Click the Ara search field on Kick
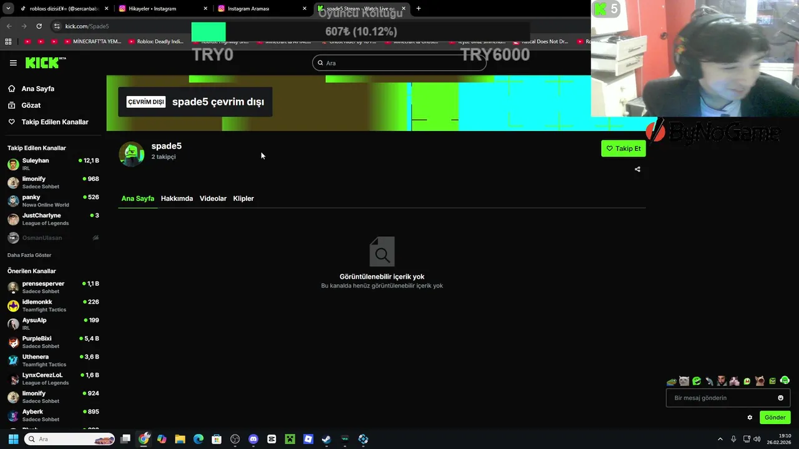Screen dimensions: 799x449 (x=399, y=63)
